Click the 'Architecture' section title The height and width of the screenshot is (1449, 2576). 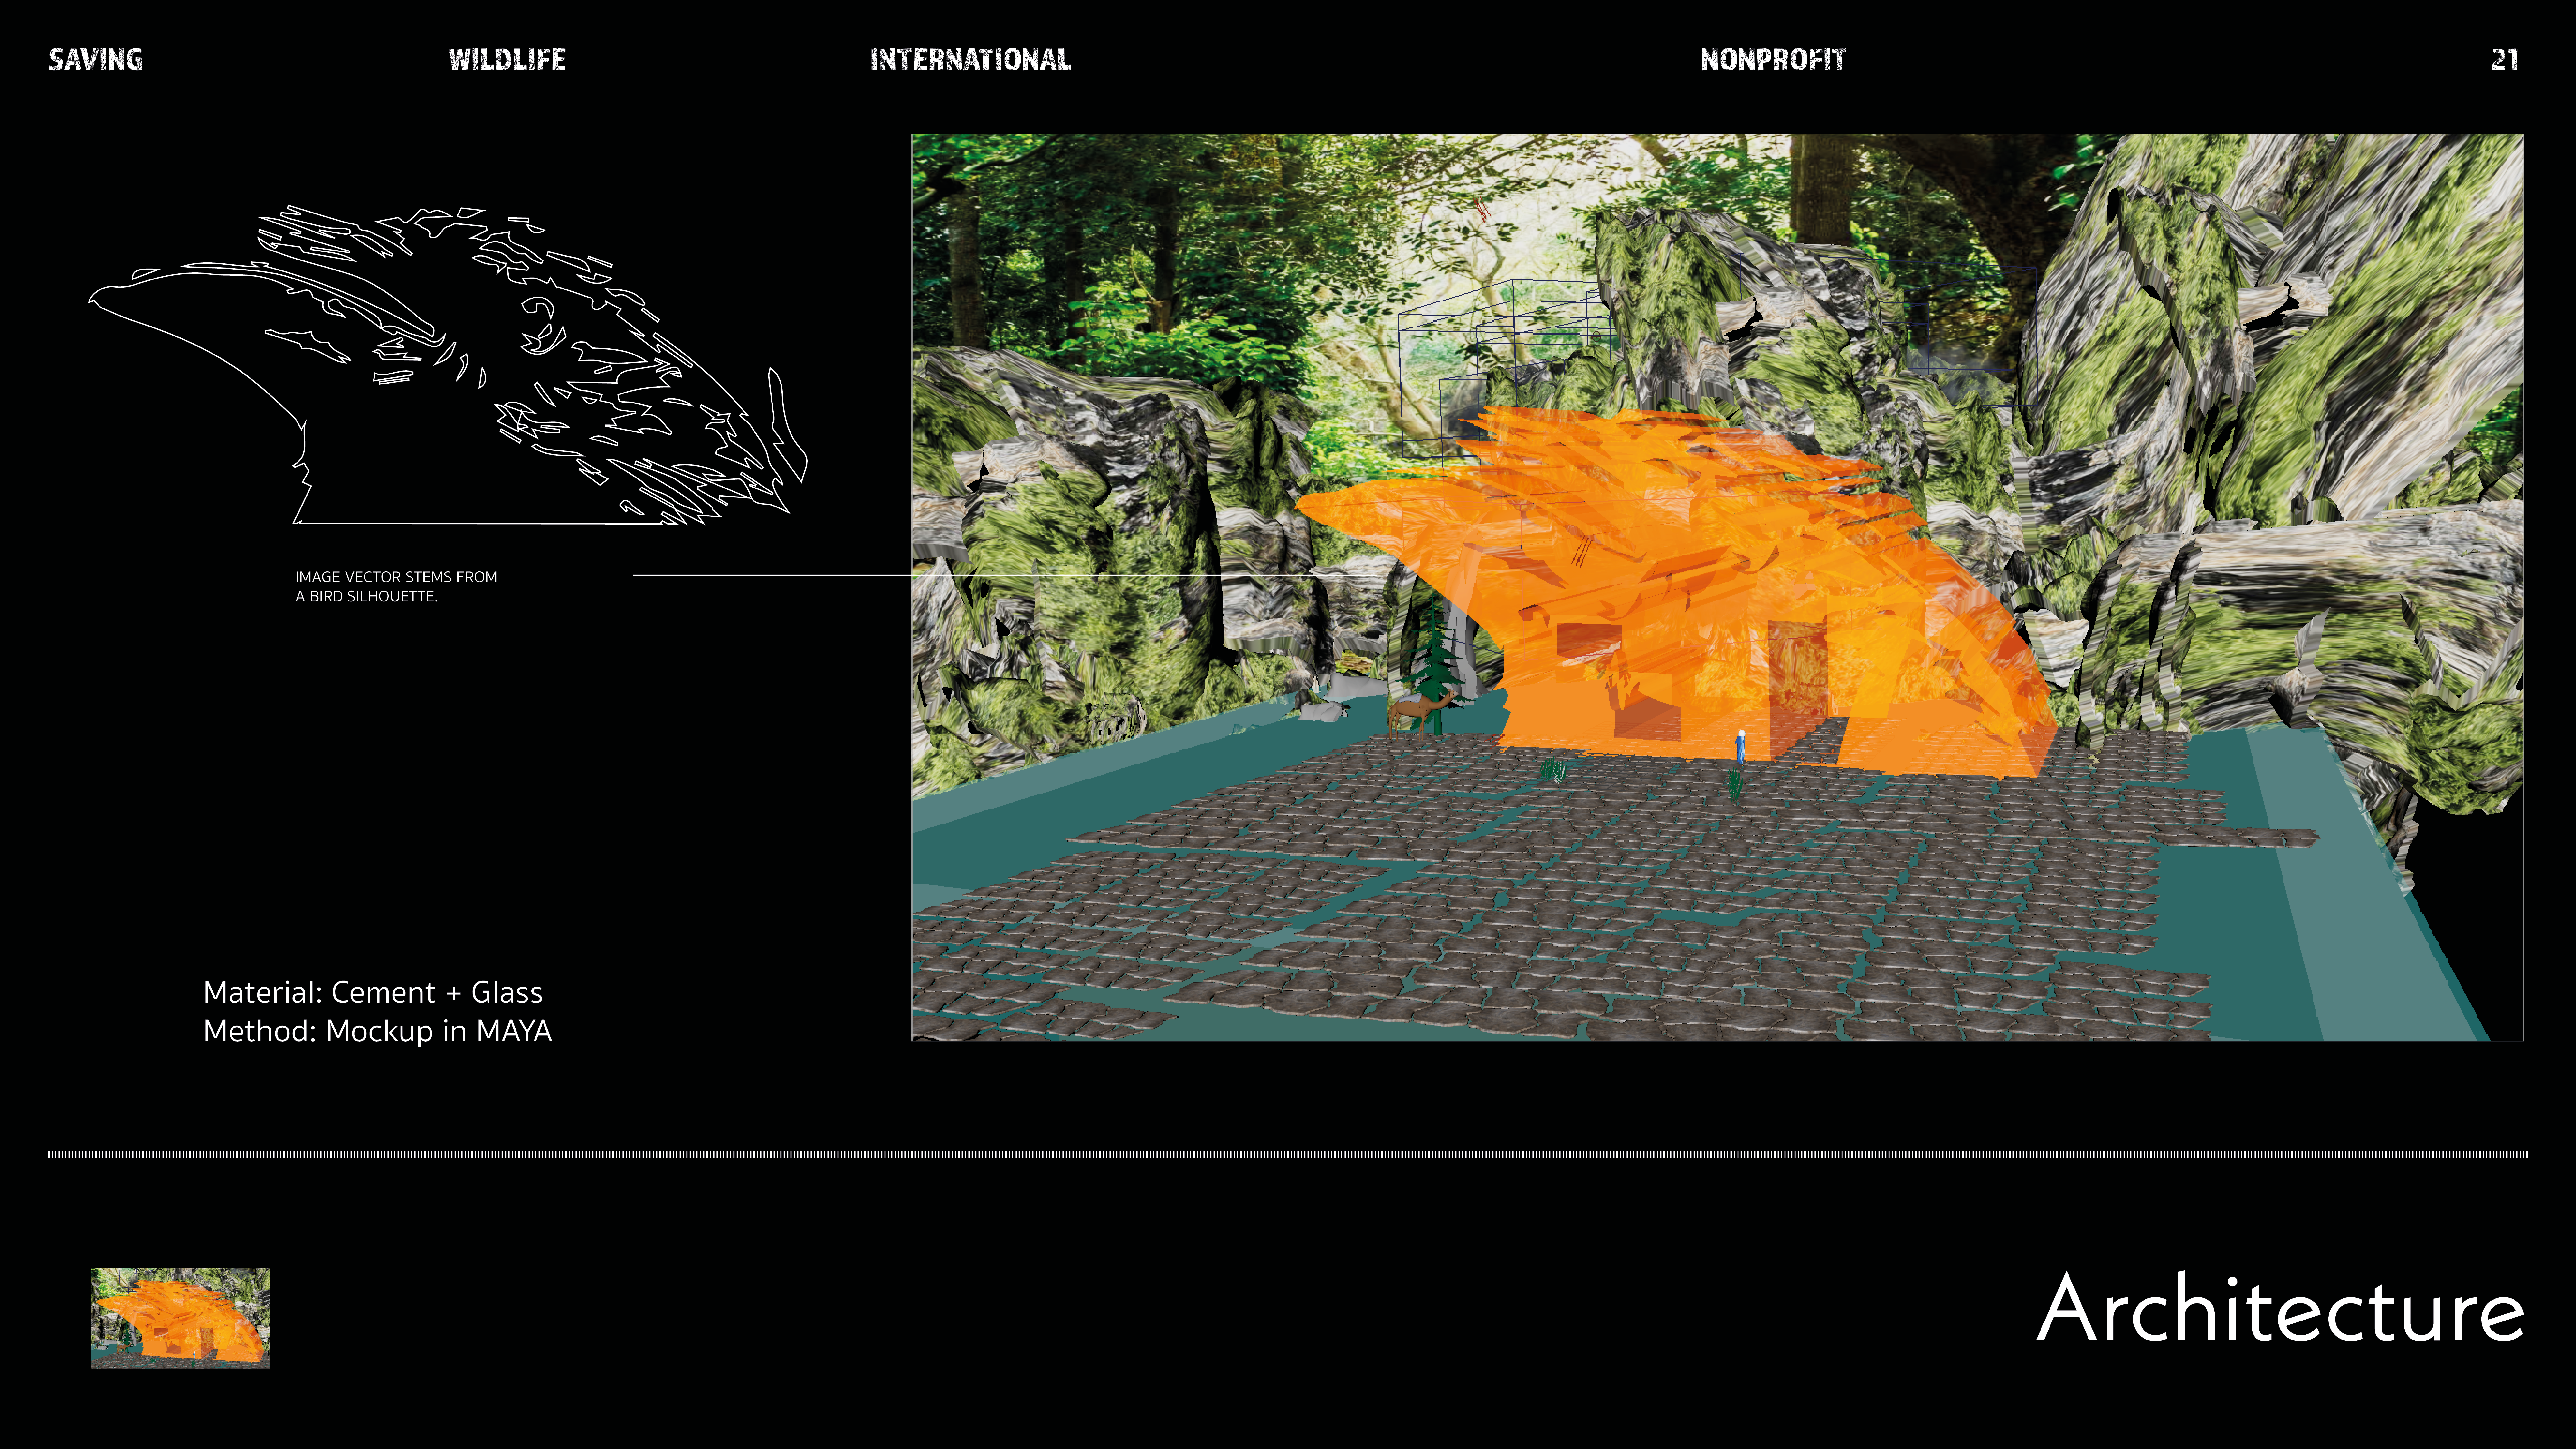point(2280,1310)
